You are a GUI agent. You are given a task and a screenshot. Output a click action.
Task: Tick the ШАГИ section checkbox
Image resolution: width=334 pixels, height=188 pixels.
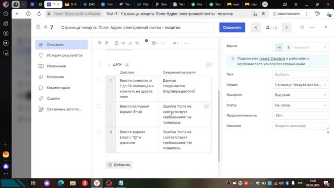[100, 64]
